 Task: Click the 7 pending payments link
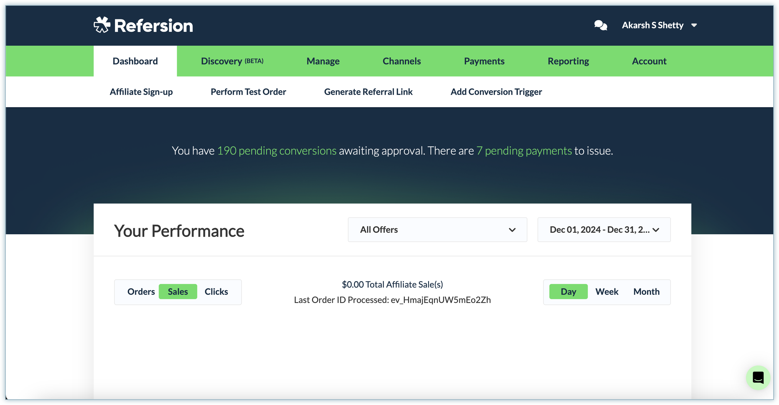point(524,151)
